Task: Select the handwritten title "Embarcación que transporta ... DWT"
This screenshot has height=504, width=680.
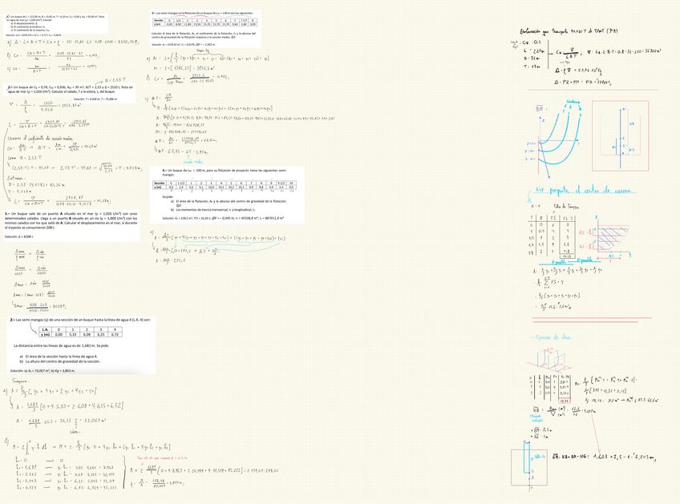Action: coord(569,31)
